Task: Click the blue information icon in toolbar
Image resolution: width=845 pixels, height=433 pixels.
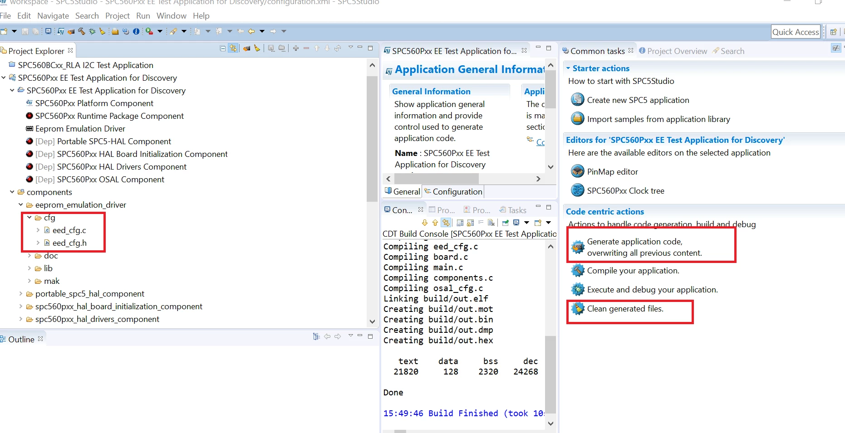Action: coord(136,31)
